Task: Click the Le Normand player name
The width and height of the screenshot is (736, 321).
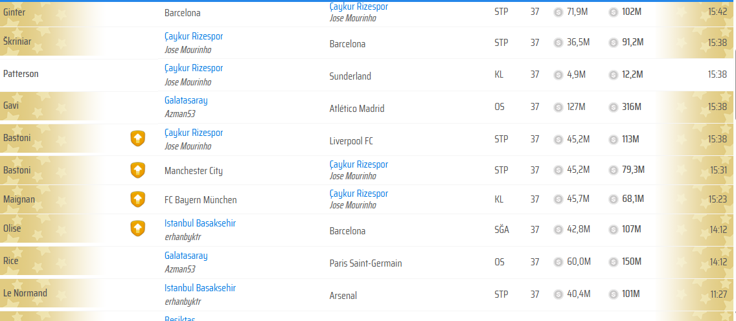Action: [25, 294]
